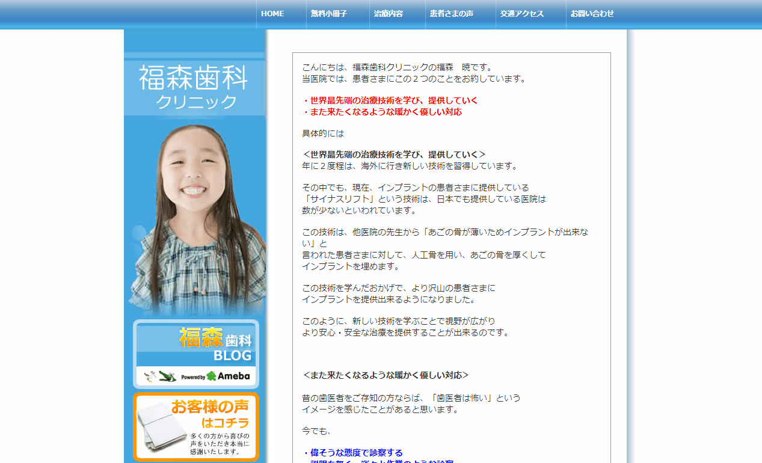Open the お問い合わせ menu item
762x463 pixels.
[x=592, y=13]
